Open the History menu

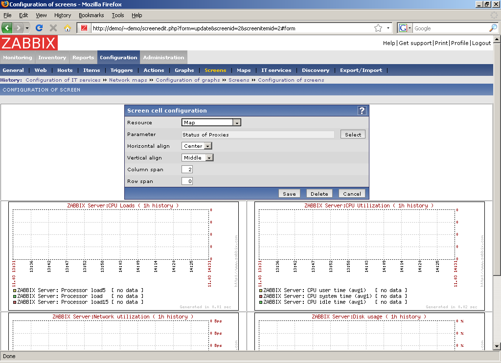pyautogui.click(x=63, y=15)
